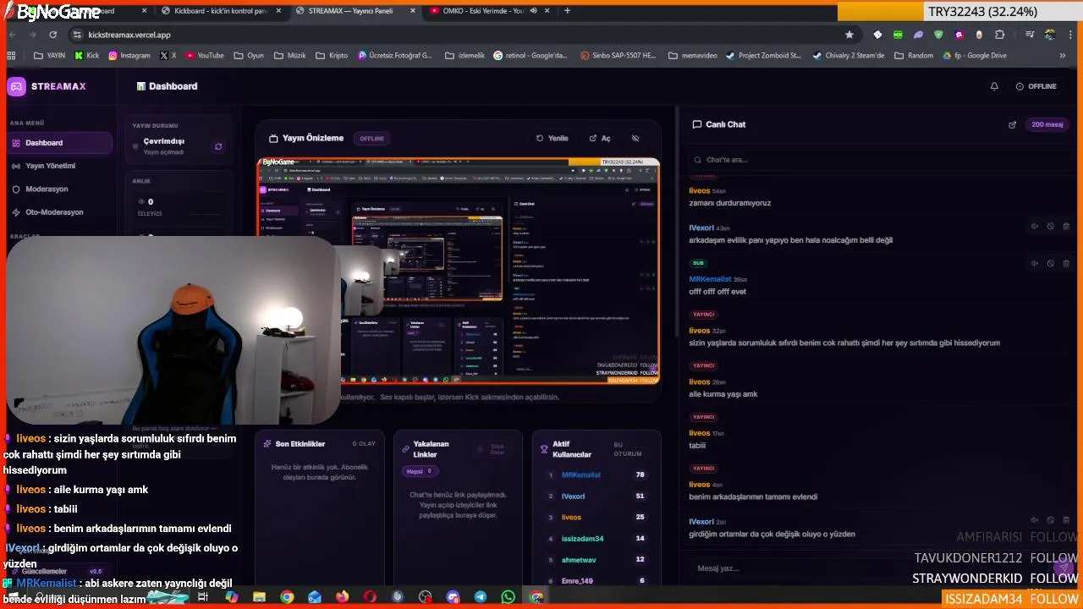Open the Instagram bookmark
The width and height of the screenshot is (1083, 609).
(x=129, y=56)
